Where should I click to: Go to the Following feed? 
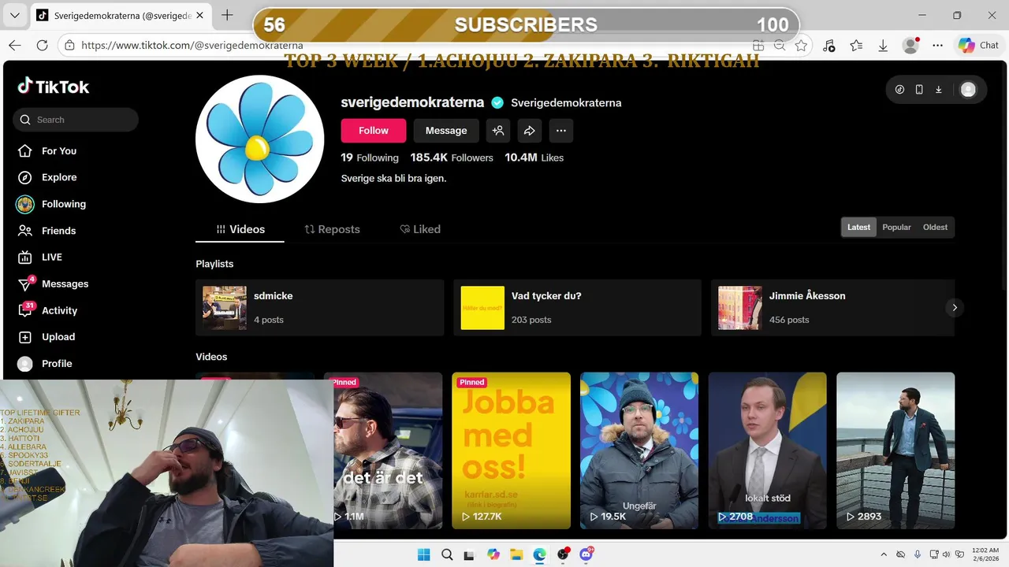pyautogui.click(x=52, y=204)
